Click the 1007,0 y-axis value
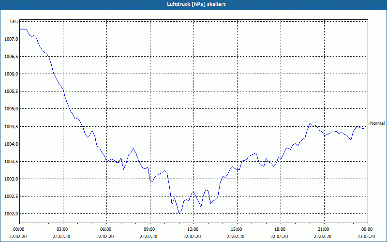The height and width of the screenshot is (242, 387). (x=11, y=39)
